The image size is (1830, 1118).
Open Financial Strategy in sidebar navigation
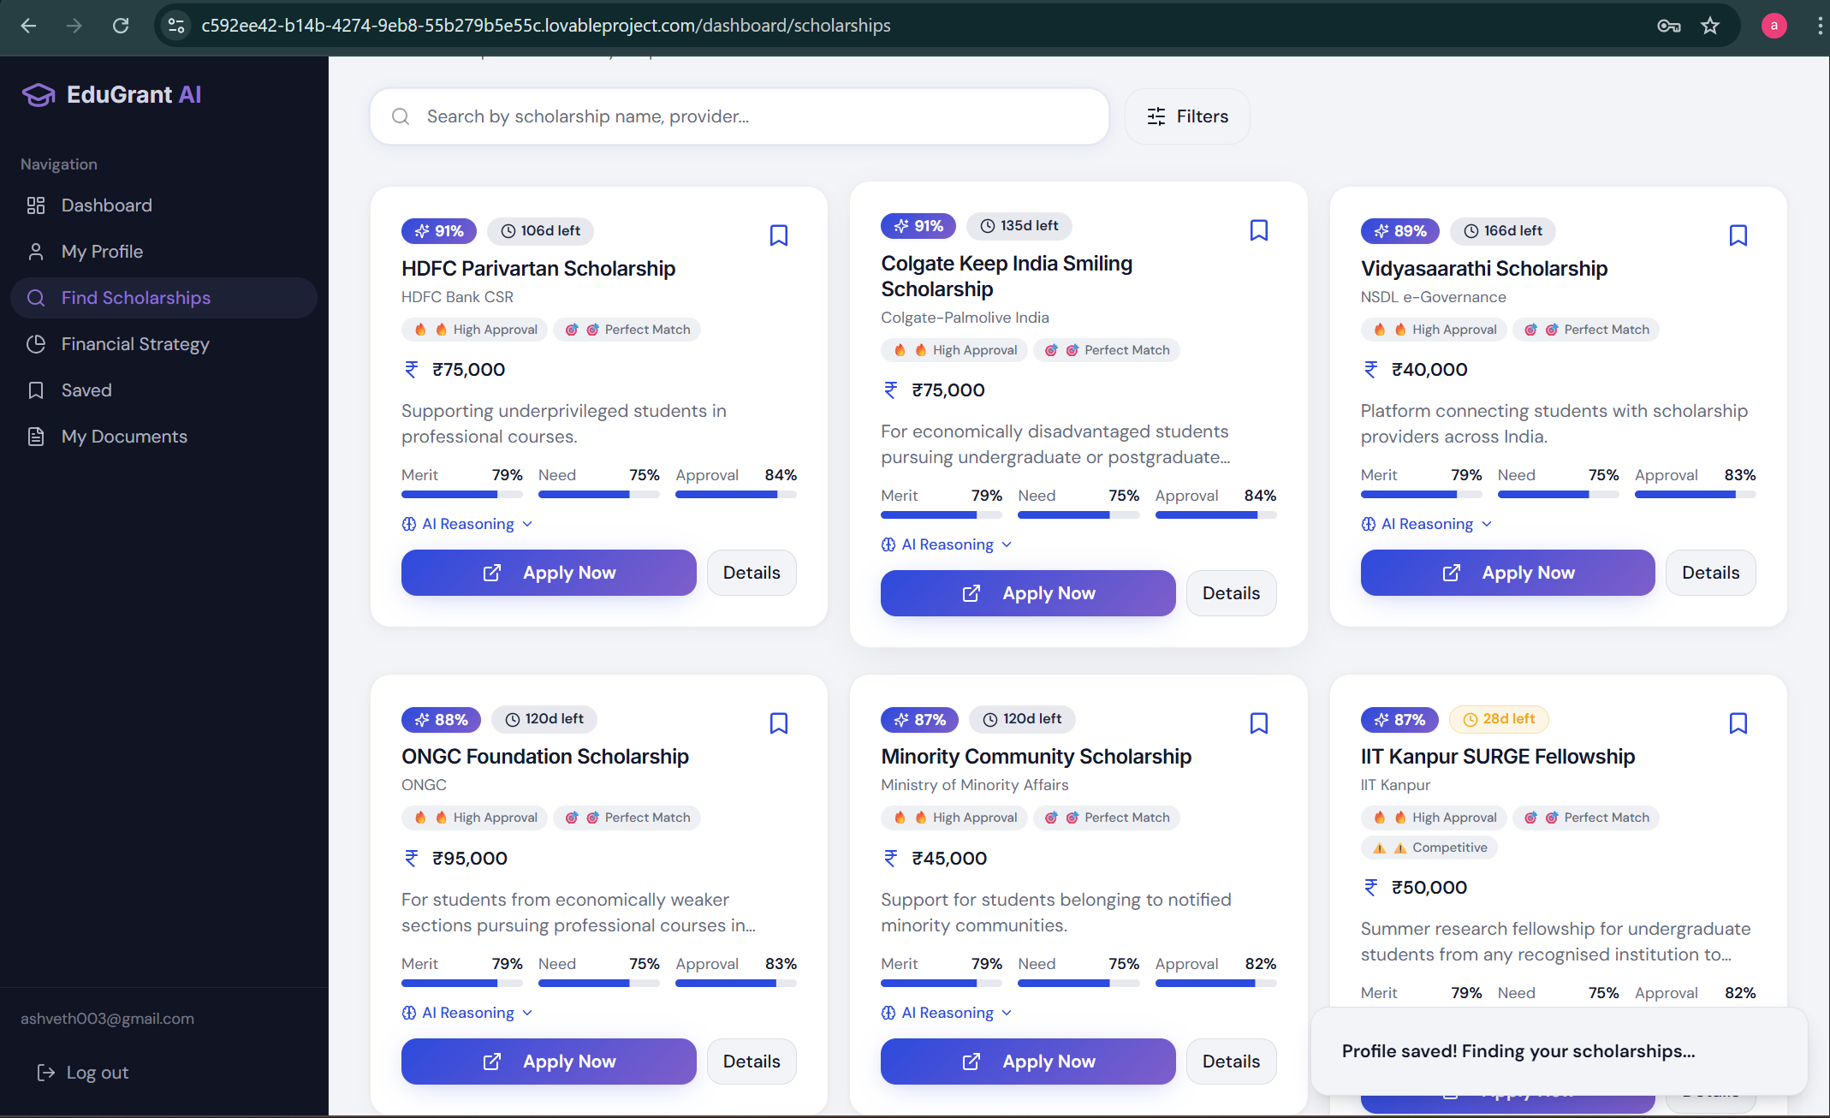point(135,344)
